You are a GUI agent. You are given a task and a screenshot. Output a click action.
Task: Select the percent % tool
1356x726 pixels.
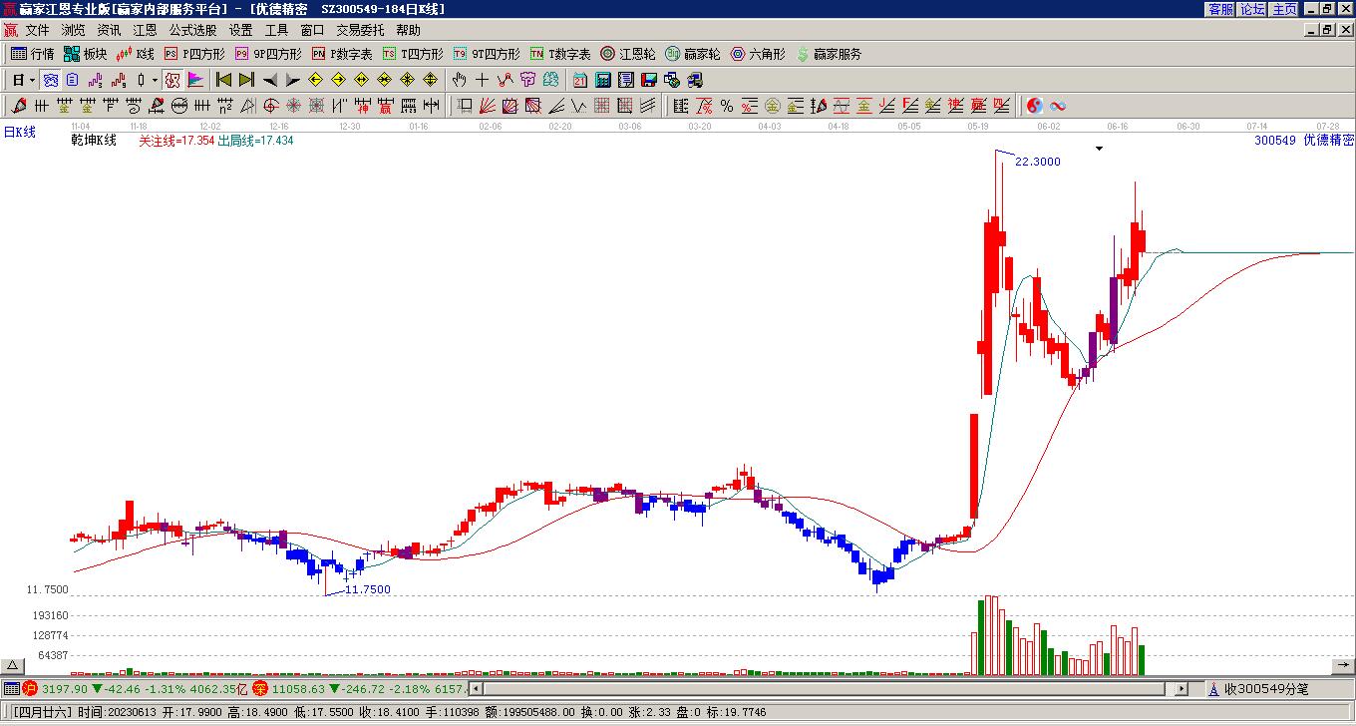click(x=727, y=106)
